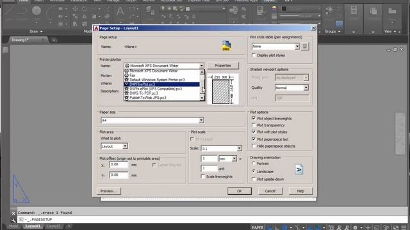Switch to the Layout2 tab

[x=54, y=226]
